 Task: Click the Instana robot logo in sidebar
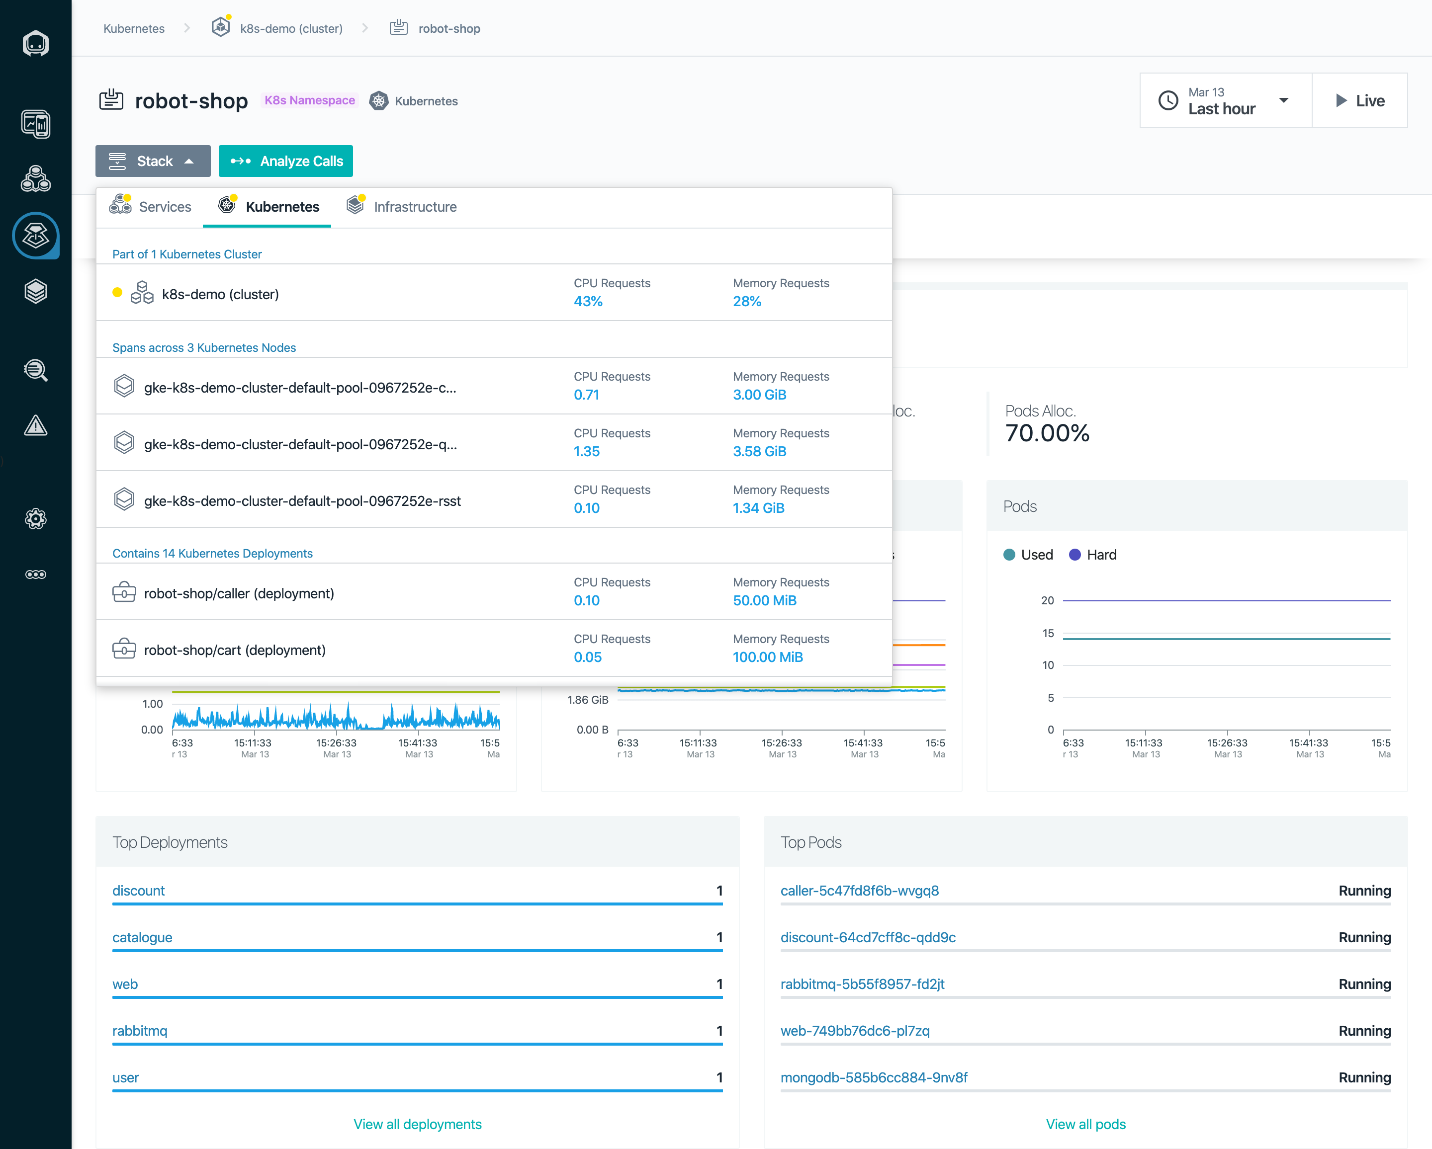(35, 44)
